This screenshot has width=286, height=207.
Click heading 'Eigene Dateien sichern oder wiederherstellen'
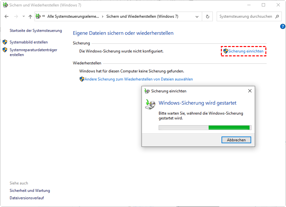tap(123, 33)
